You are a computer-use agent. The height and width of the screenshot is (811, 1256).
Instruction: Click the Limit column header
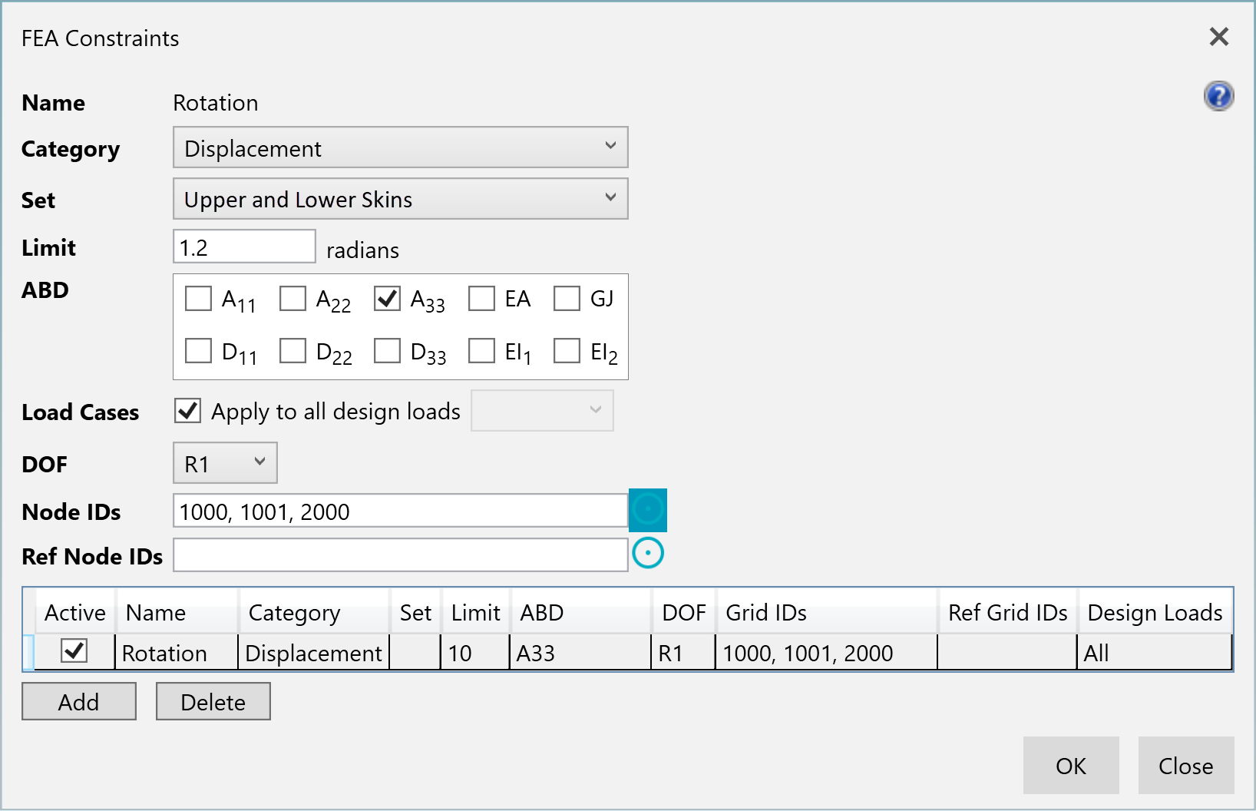(x=476, y=612)
